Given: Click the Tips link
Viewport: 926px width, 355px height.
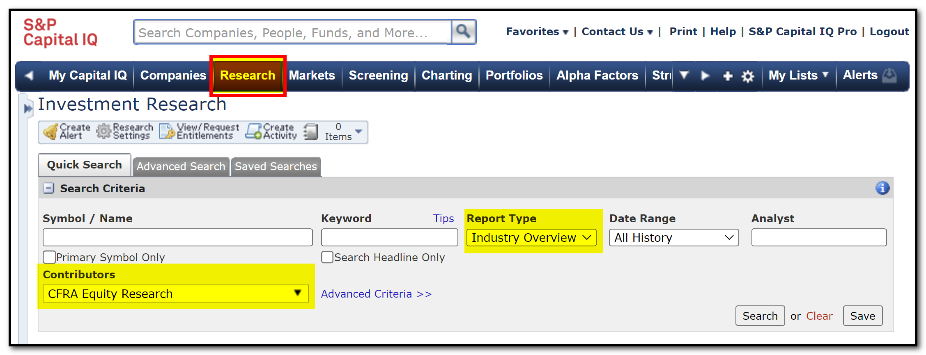Looking at the screenshot, I should coord(443,218).
